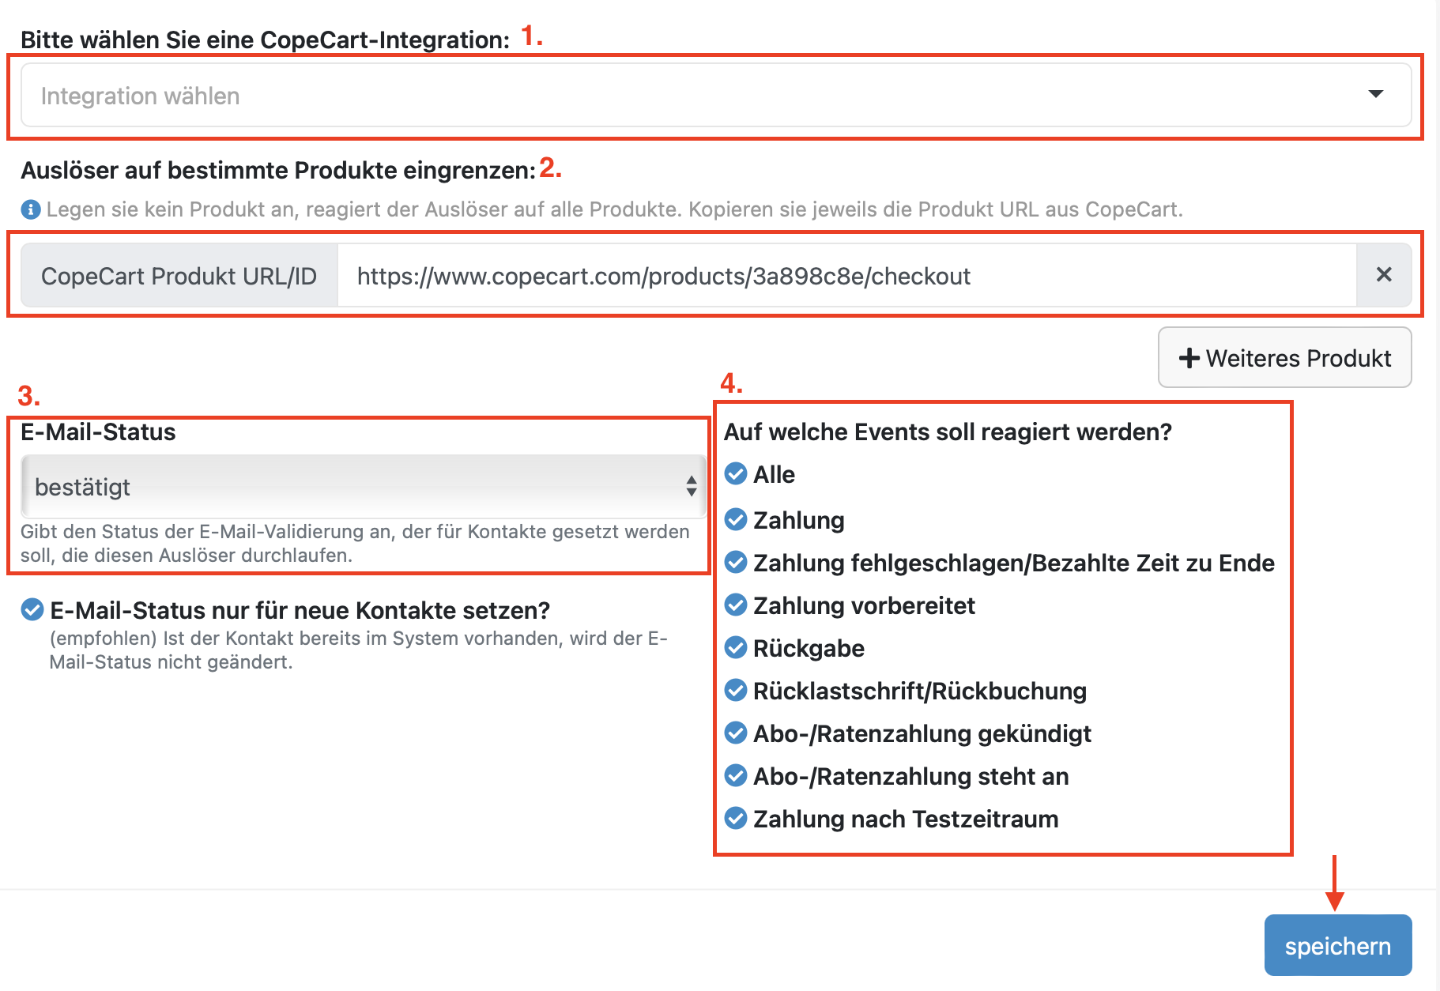Image resolution: width=1440 pixels, height=991 pixels.
Task: Toggle Zahlung fehlgeschlagen/Bezahlte Zeit zu Ende
Action: click(736, 563)
